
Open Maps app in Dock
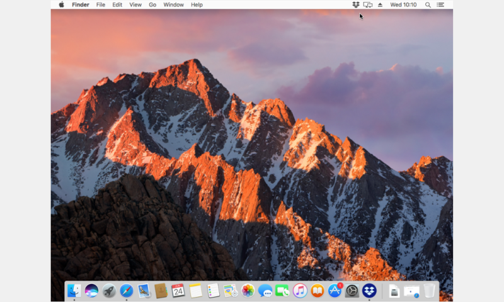coord(231,291)
